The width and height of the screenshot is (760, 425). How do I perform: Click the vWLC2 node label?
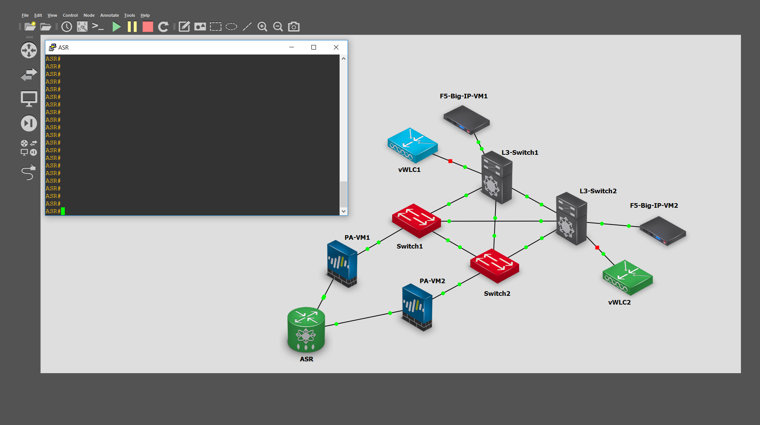tap(619, 302)
